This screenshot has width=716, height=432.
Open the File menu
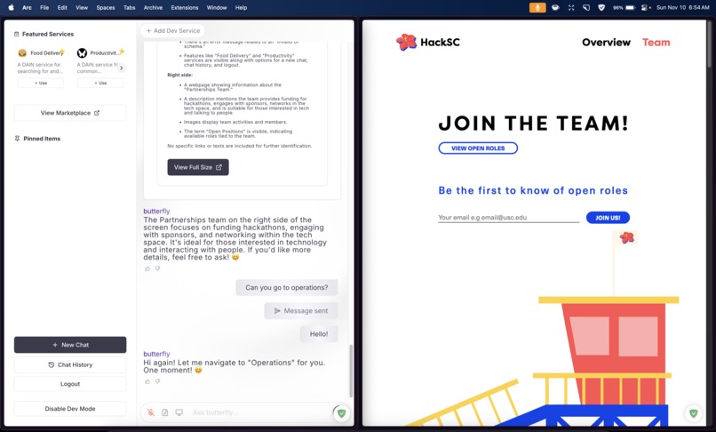[44, 8]
